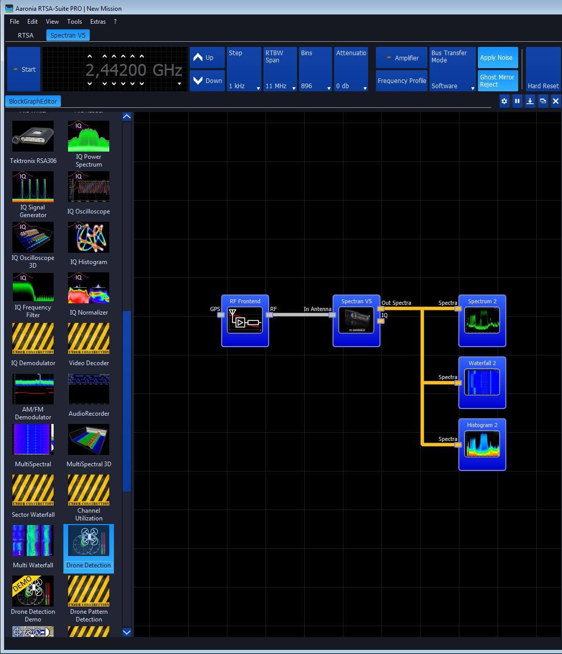Open the RTBW Span dropdown
Viewport: 562px width, 654px height.
(x=280, y=69)
